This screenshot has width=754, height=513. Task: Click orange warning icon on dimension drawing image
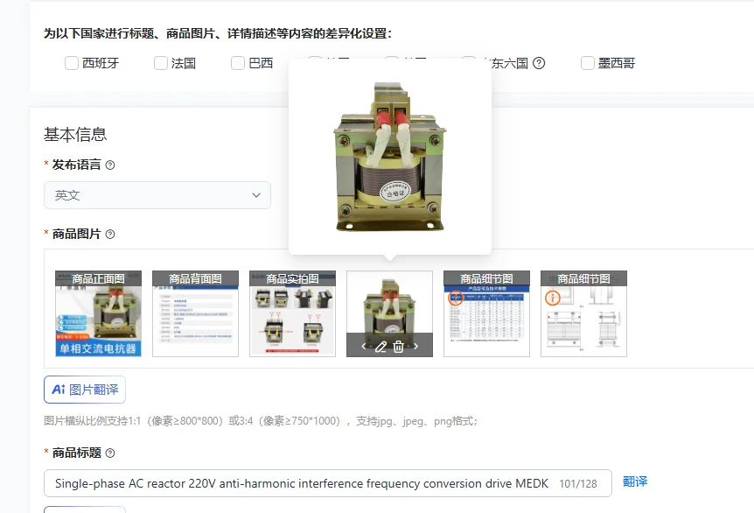click(553, 298)
